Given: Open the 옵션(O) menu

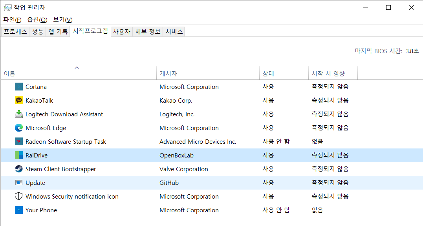Looking at the screenshot, I should 37,20.
